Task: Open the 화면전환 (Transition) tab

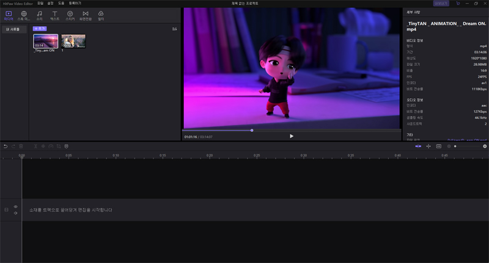Action: click(86, 16)
